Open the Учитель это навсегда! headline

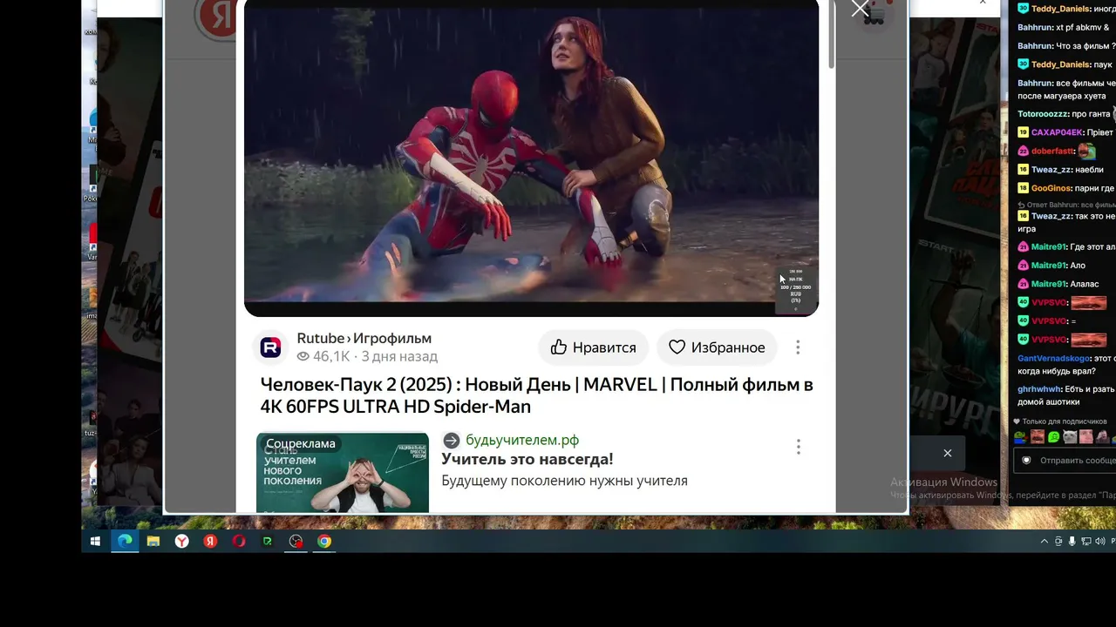click(527, 459)
